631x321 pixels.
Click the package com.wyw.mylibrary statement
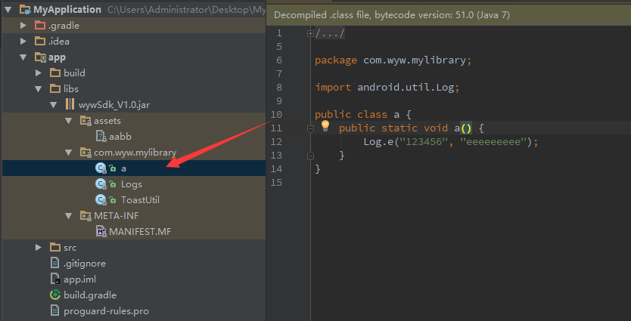click(393, 60)
